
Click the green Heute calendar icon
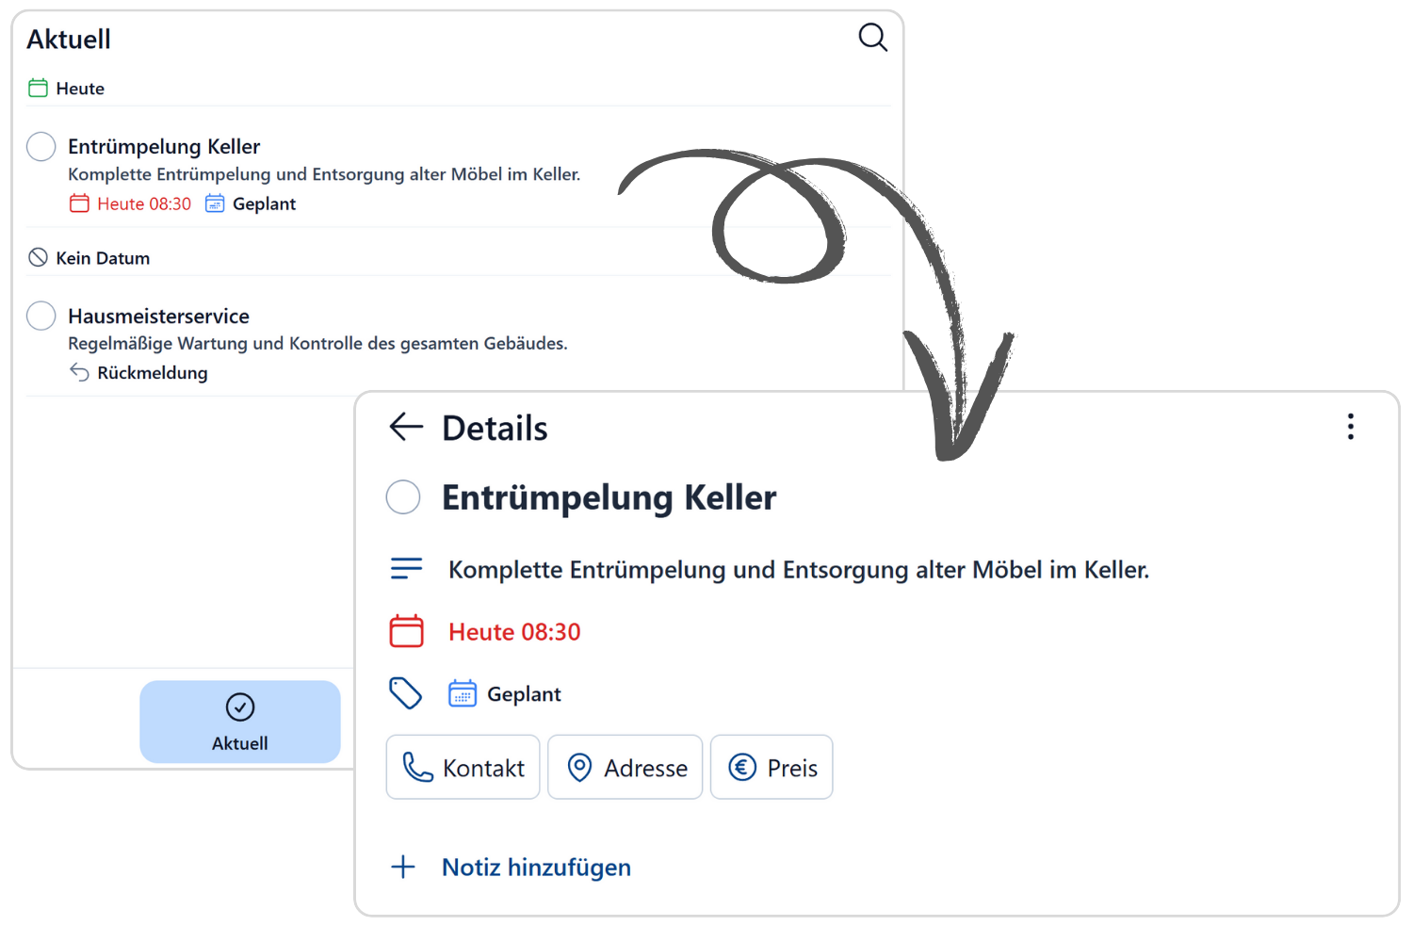pos(38,89)
